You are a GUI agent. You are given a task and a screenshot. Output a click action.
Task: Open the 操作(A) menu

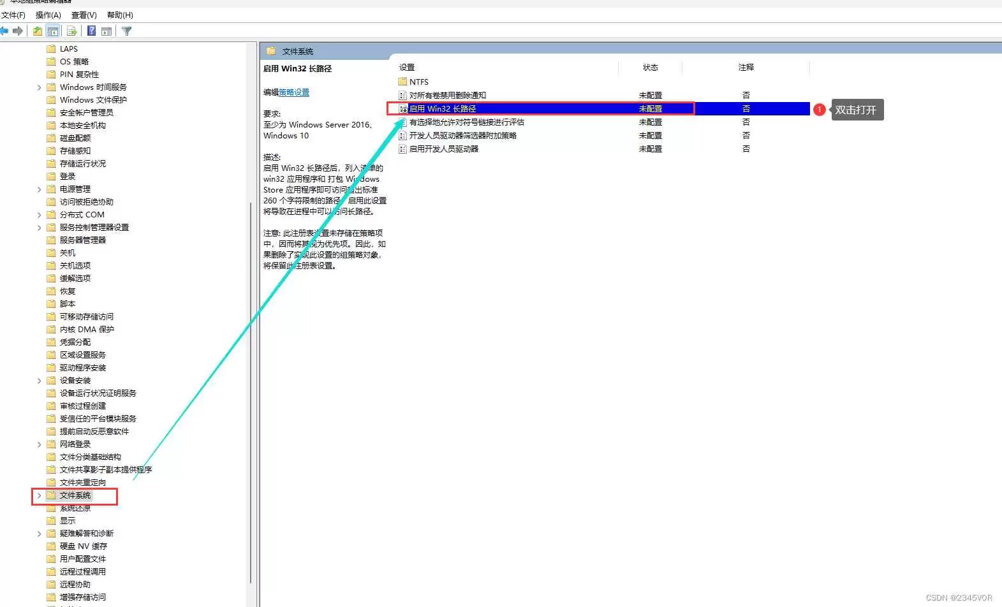coord(48,15)
